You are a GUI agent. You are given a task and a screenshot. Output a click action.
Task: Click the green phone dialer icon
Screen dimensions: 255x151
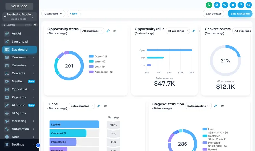(x=209, y=5)
